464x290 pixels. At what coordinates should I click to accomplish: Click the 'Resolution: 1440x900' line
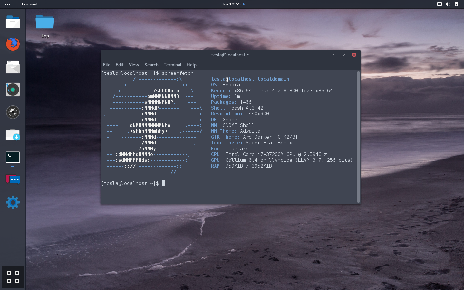click(240, 114)
